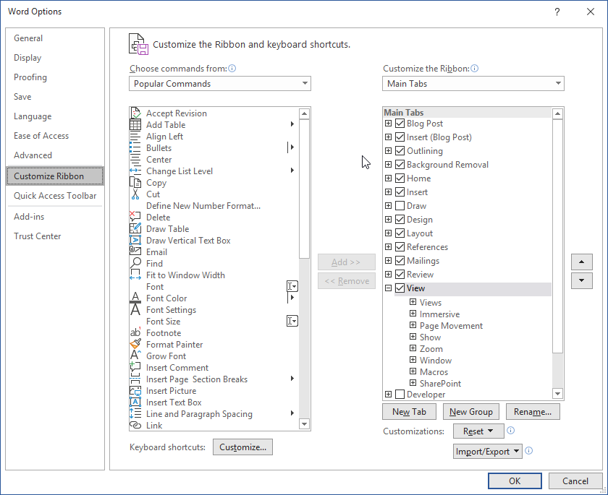Click the Center alignment icon
Image resolution: width=608 pixels, height=495 pixels.
[x=135, y=160]
